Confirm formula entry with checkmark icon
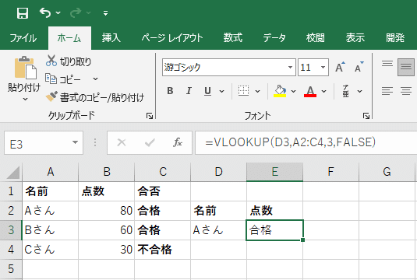Viewport: 417px width, 280px height. coord(150,143)
